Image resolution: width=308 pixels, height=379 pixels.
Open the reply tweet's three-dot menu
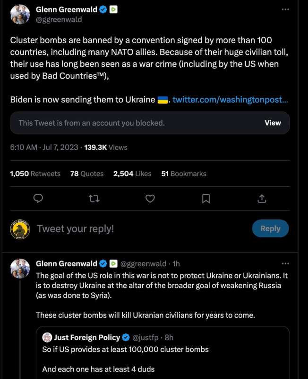tap(285, 263)
